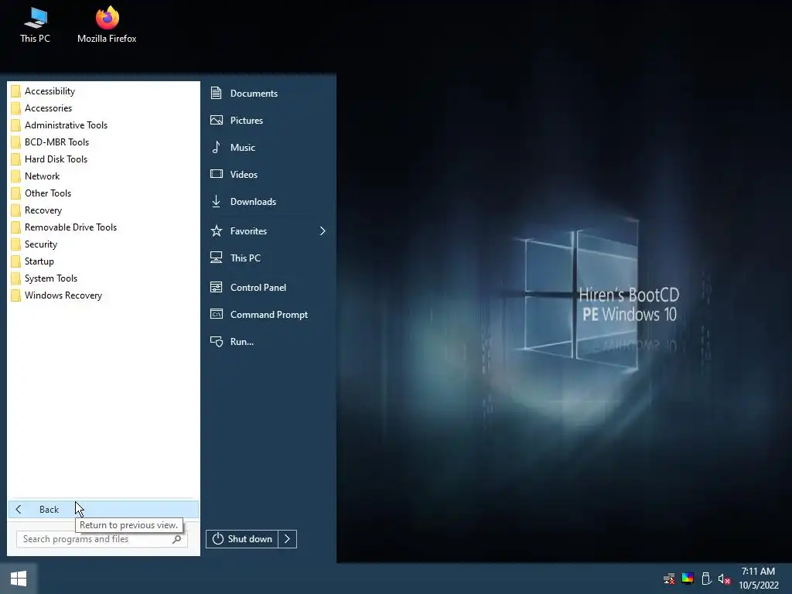Open Pictures from the Start menu
The image size is (792, 594).
coord(268,120)
